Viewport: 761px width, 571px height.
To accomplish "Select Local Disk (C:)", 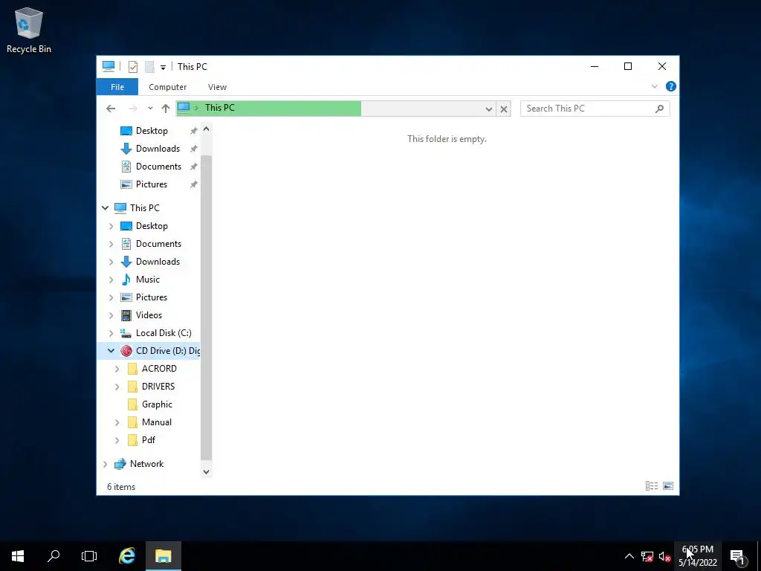I will tap(163, 333).
